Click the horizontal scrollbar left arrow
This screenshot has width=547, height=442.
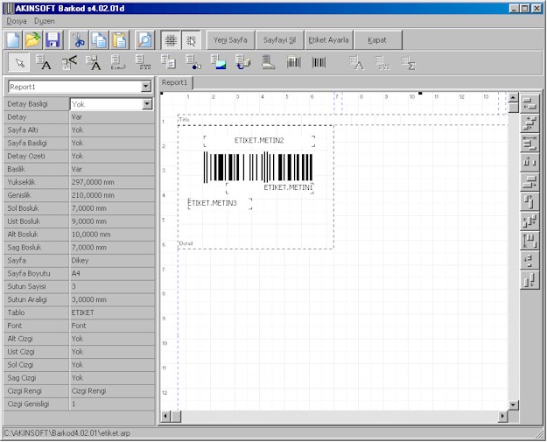[166, 416]
